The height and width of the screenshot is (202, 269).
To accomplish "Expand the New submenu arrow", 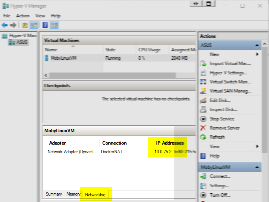I will (x=257, y=54).
